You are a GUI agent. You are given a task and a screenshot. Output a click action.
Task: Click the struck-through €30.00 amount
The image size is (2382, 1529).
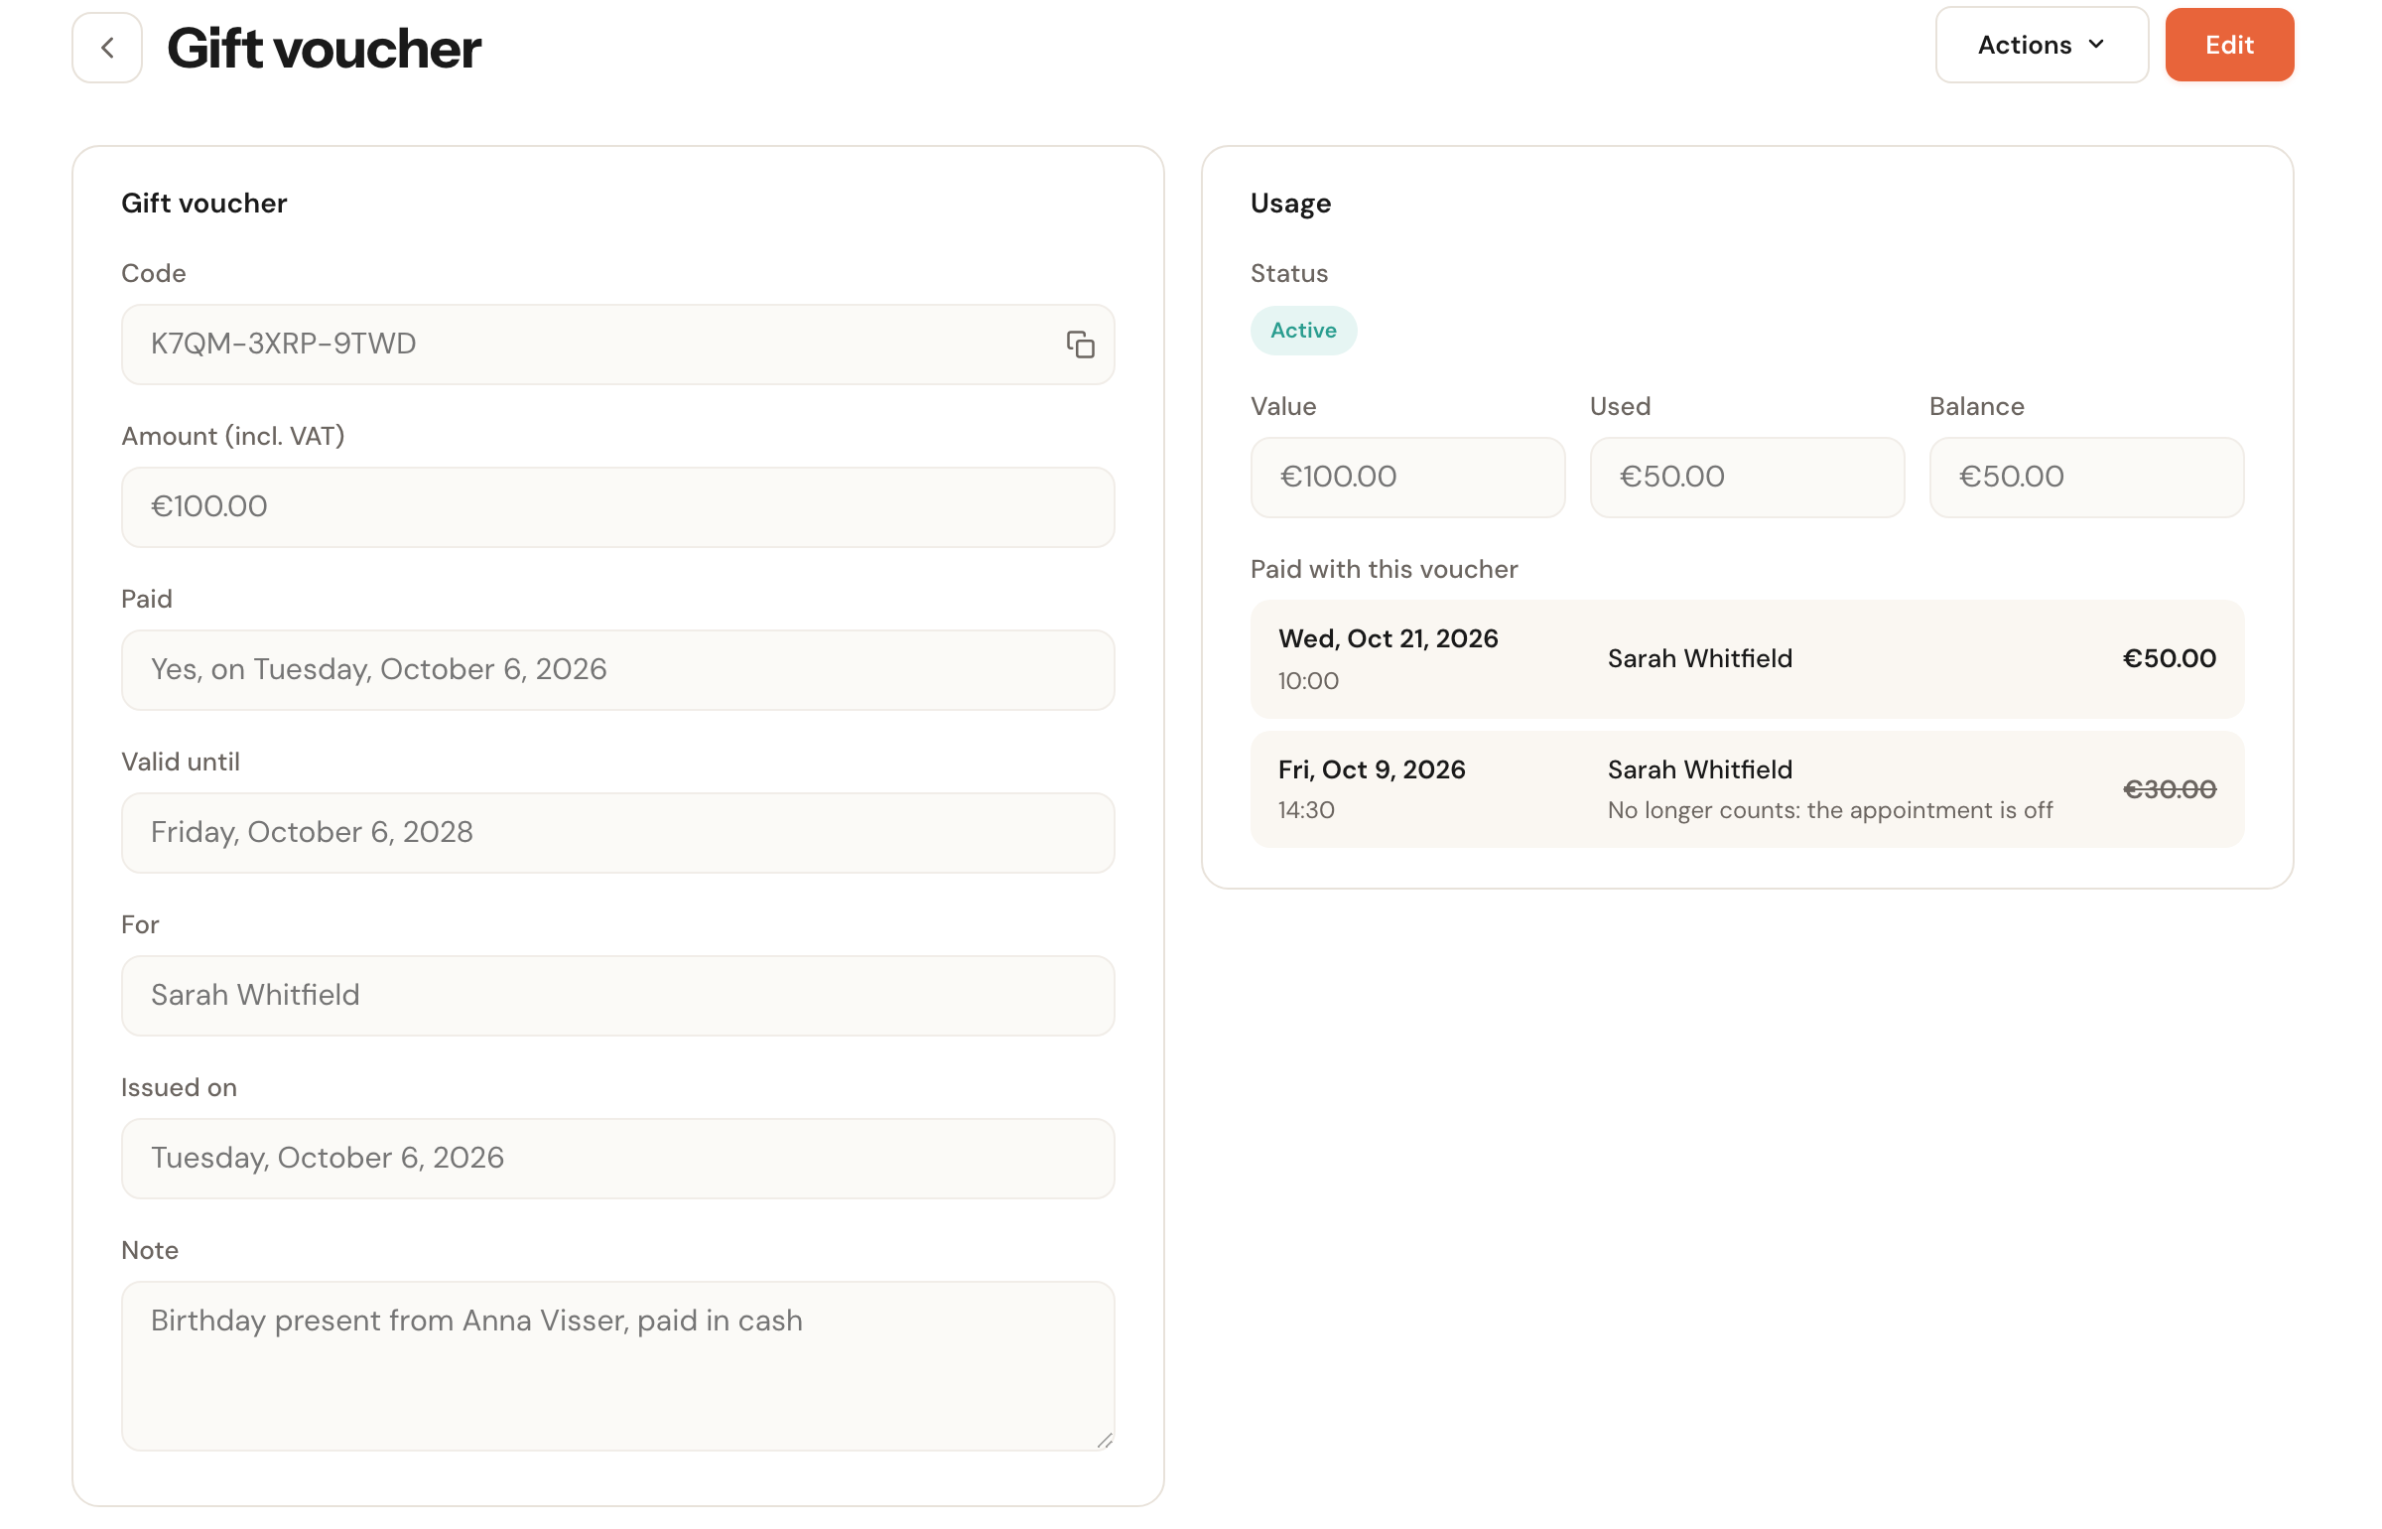(x=2170, y=789)
